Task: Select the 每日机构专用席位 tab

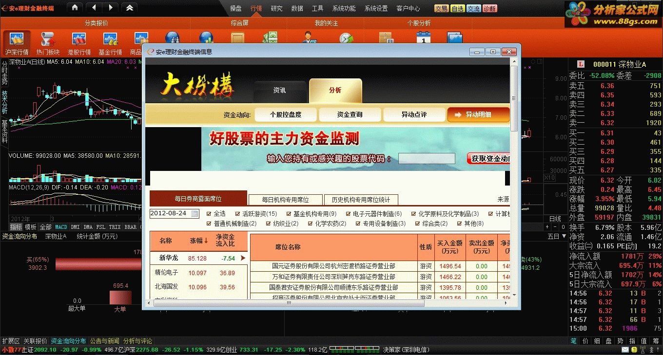Action: pos(286,200)
